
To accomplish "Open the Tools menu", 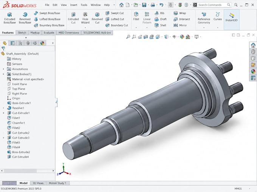I will (84, 5).
